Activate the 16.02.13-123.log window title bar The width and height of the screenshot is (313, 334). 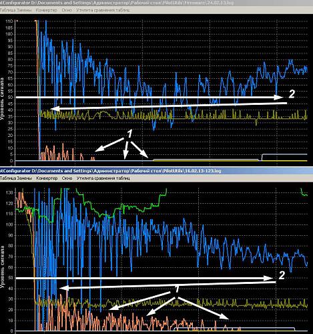(x=156, y=171)
